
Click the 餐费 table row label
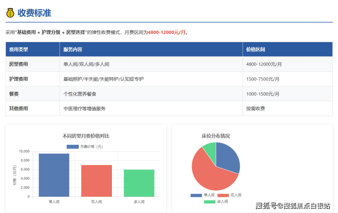click(x=14, y=94)
